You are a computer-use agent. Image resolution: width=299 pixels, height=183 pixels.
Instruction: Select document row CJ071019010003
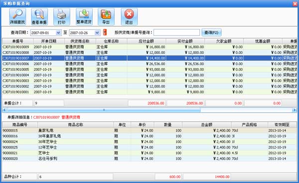(149, 81)
